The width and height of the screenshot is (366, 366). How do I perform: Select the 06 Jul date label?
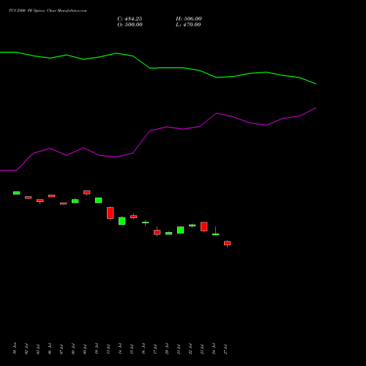pyautogui.click(x=50, y=348)
